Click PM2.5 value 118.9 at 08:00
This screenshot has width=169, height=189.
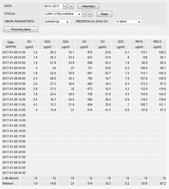coord(162,89)
